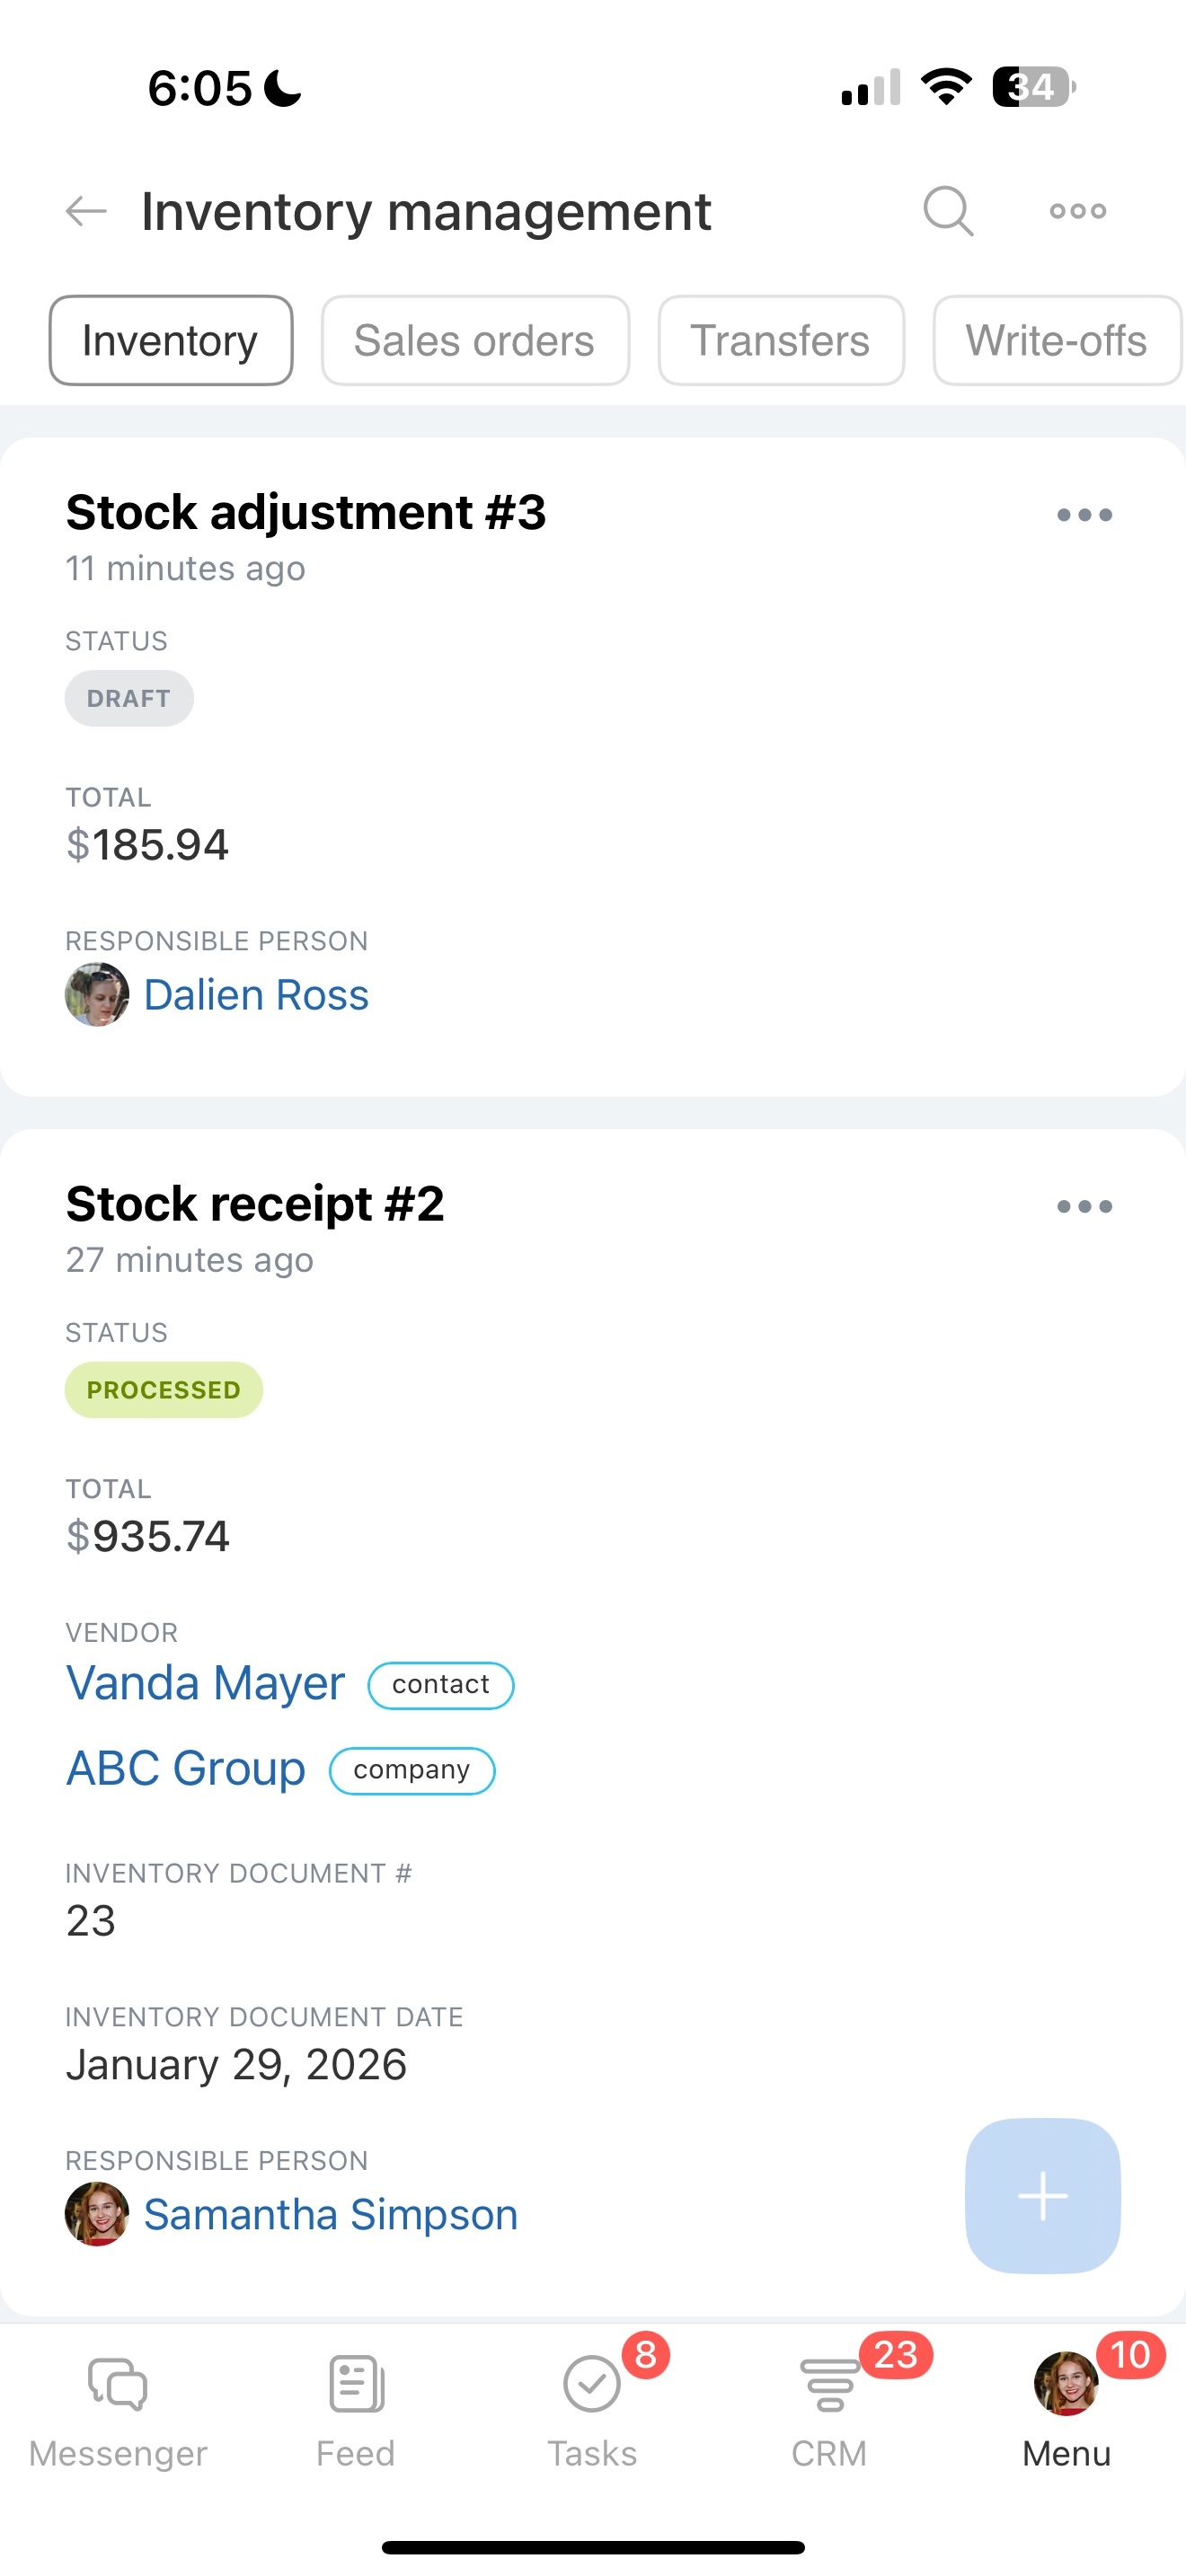Screen dimensions: 1186x2576
Task: Open search with magnifier icon
Action: coord(948,211)
